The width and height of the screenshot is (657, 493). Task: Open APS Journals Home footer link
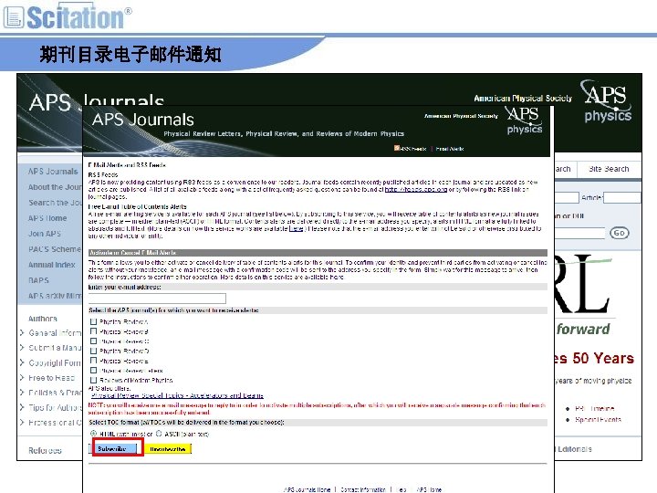pyautogui.click(x=307, y=489)
